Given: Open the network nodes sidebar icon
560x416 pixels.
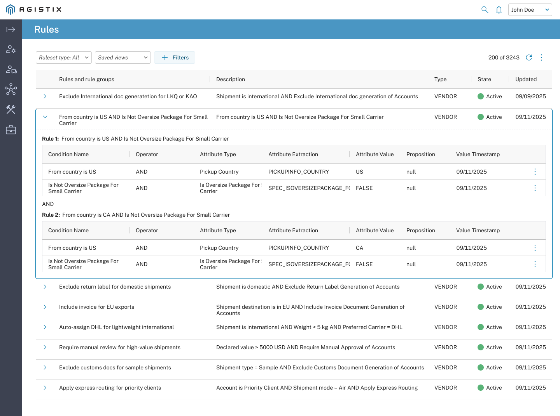Looking at the screenshot, I should (x=11, y=89).
